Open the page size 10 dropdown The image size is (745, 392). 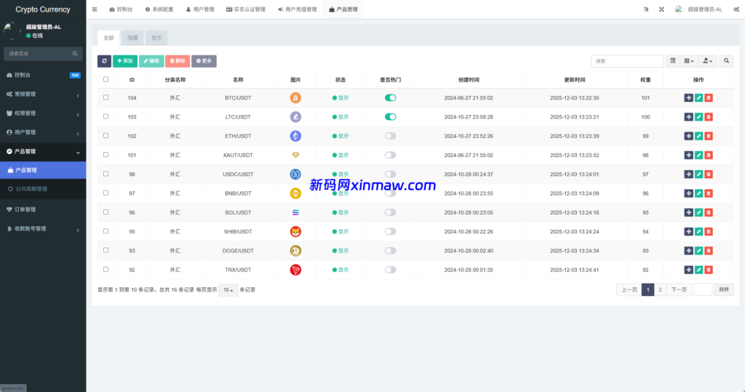(x=228, y=290)
